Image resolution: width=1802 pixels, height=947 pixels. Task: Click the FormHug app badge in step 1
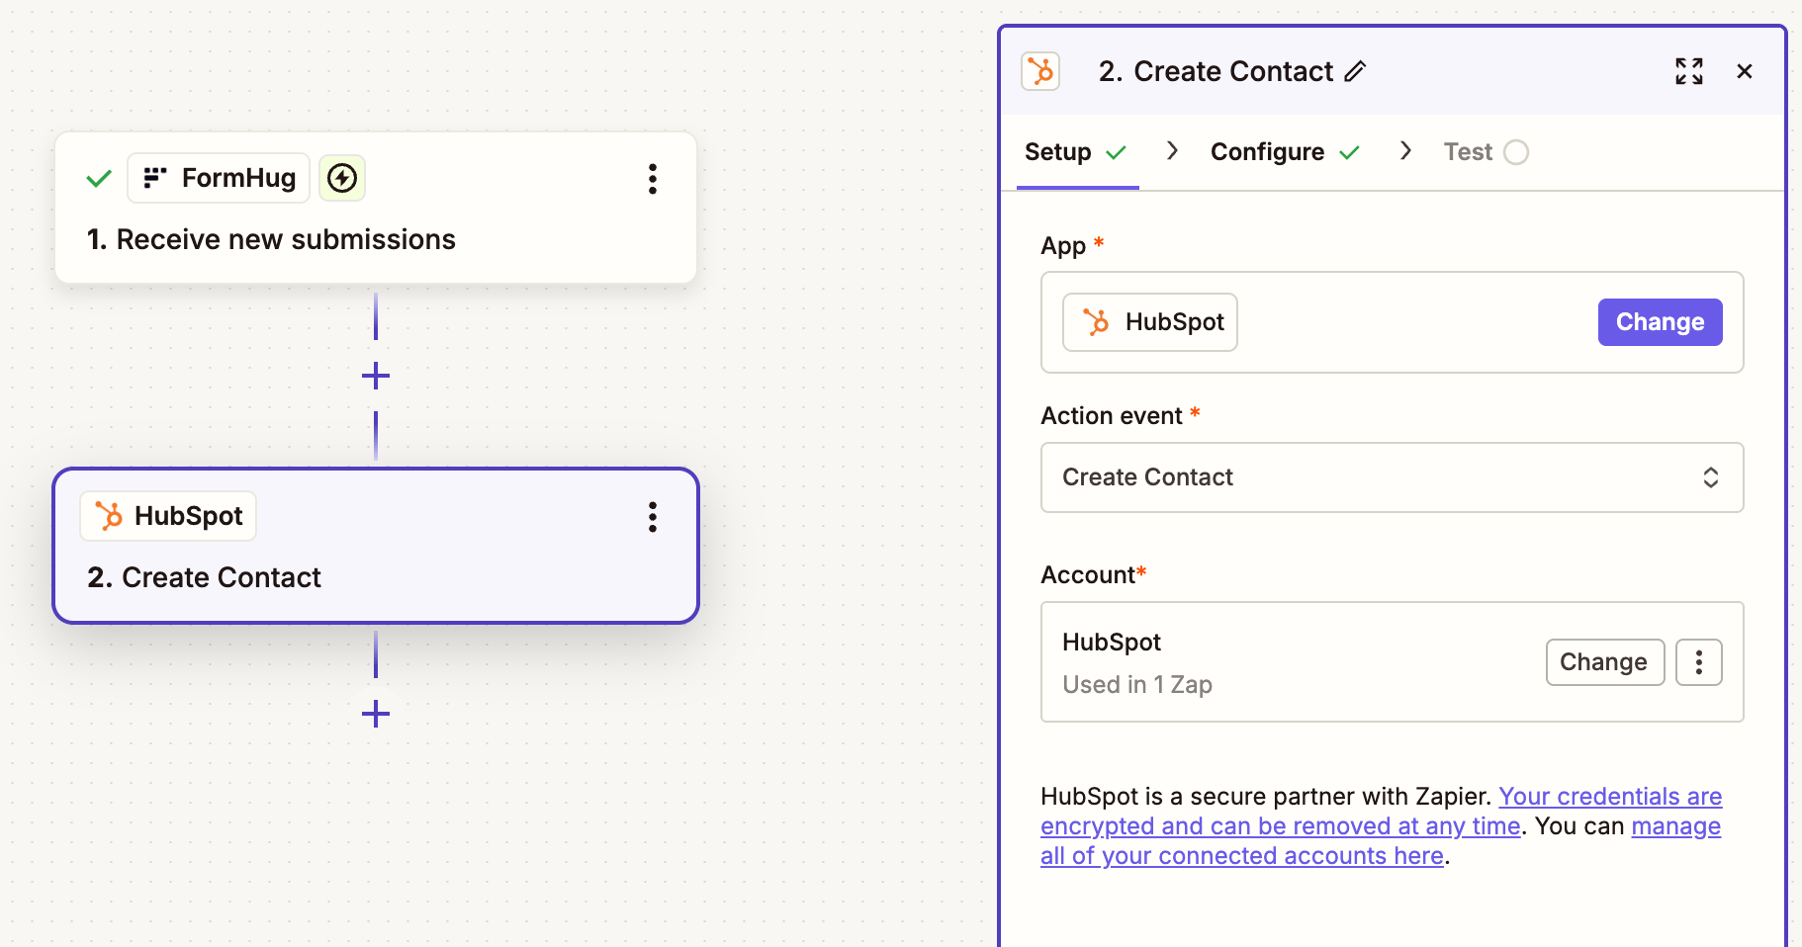[219, 178]
